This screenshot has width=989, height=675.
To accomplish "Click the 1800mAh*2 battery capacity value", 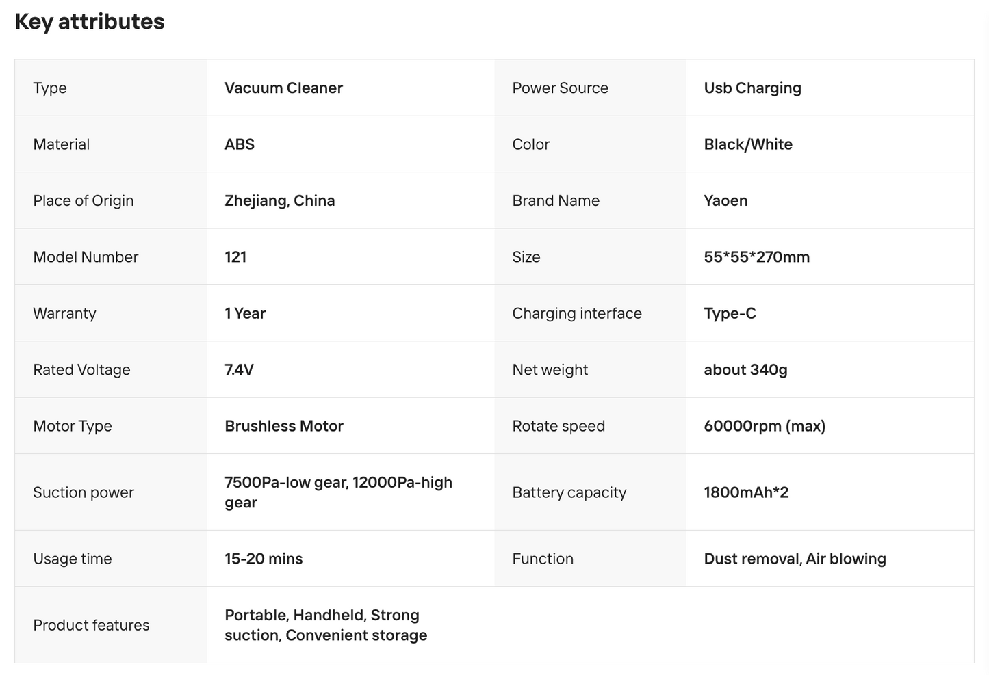I will [746, 492].
